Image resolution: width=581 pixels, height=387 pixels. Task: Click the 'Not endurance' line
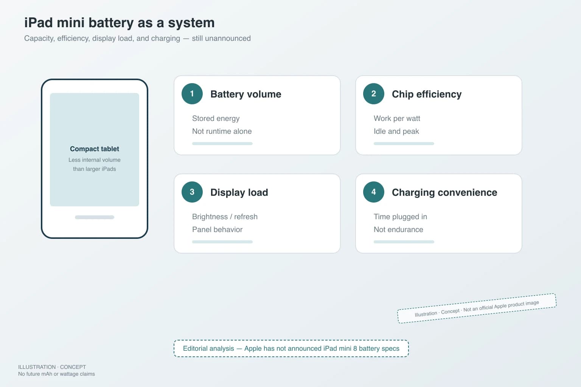click(x=398, y=229)
